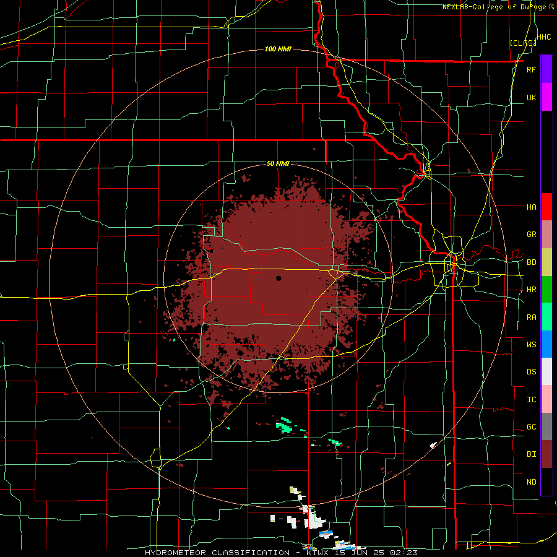Click the HR green legend color swatch
This screenshot has height=557, width=557.
[x=546, y=290]
